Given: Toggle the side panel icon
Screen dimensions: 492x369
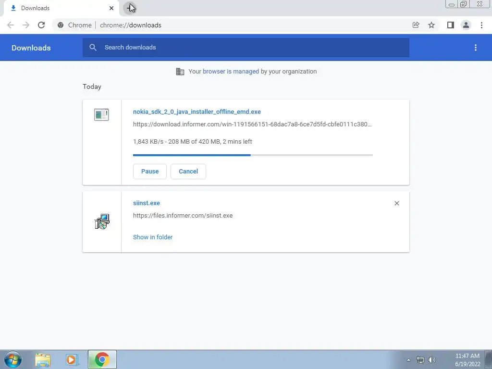Looking at the screenshot, I should pyautogui.click(x=451, y=25).
